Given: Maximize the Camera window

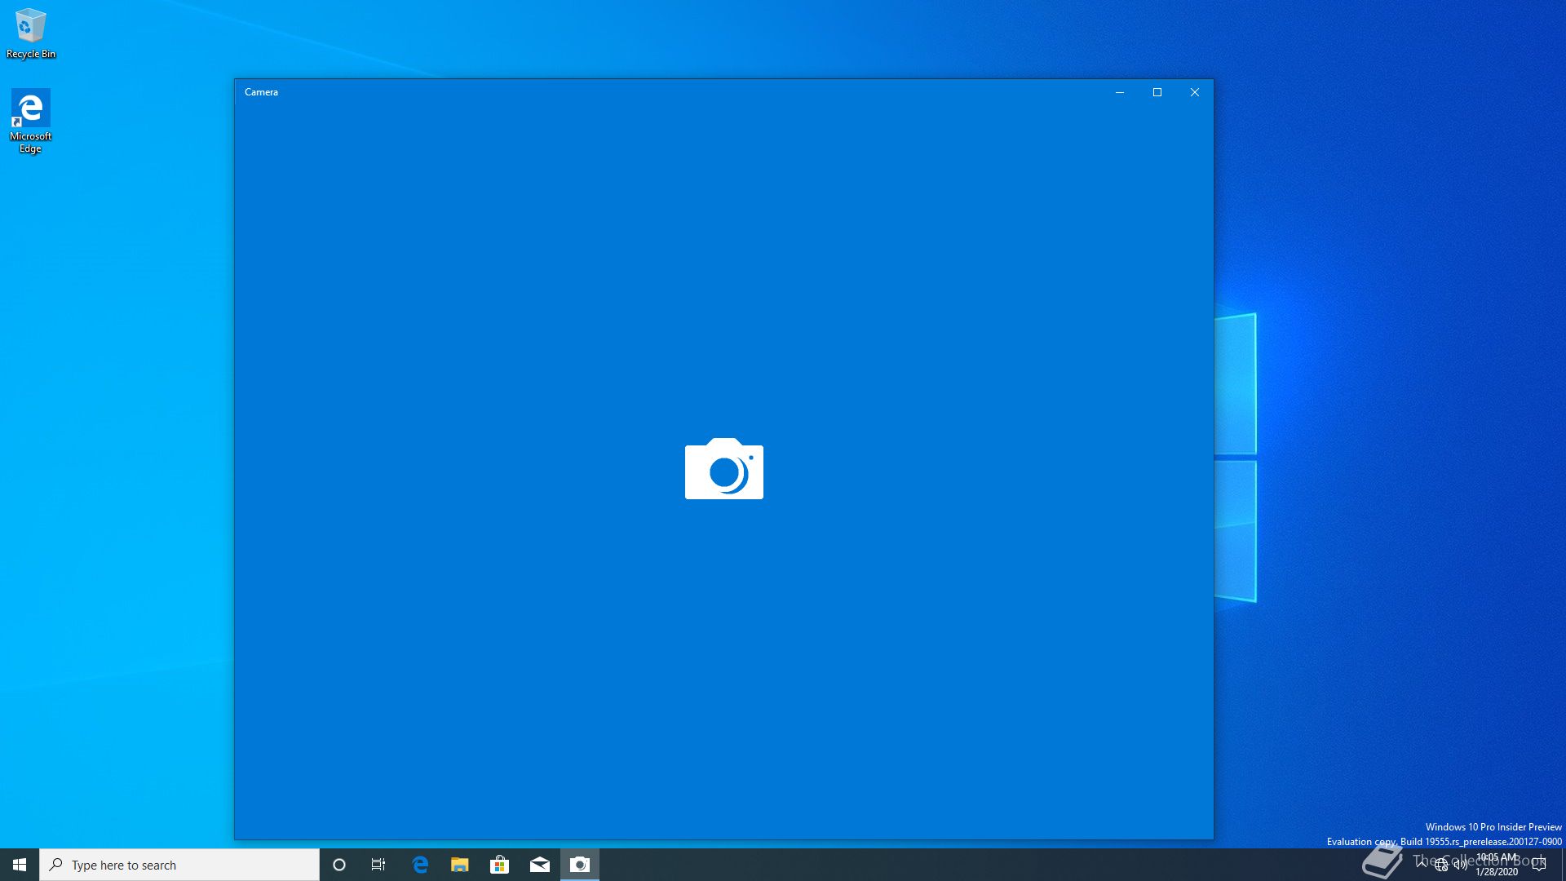Looking at the screenshot, I should point(1157,92).
